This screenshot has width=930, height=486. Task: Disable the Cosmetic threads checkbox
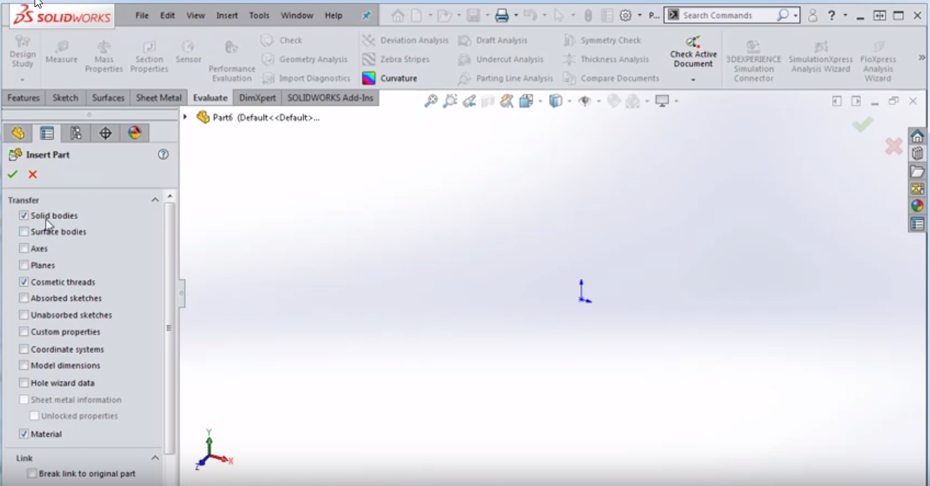24,282
